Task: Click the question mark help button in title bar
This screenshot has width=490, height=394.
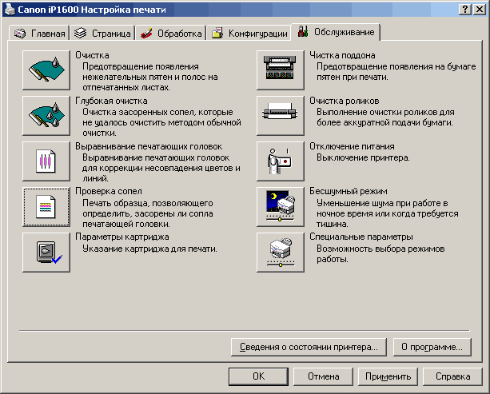Action: pos(465,10)
